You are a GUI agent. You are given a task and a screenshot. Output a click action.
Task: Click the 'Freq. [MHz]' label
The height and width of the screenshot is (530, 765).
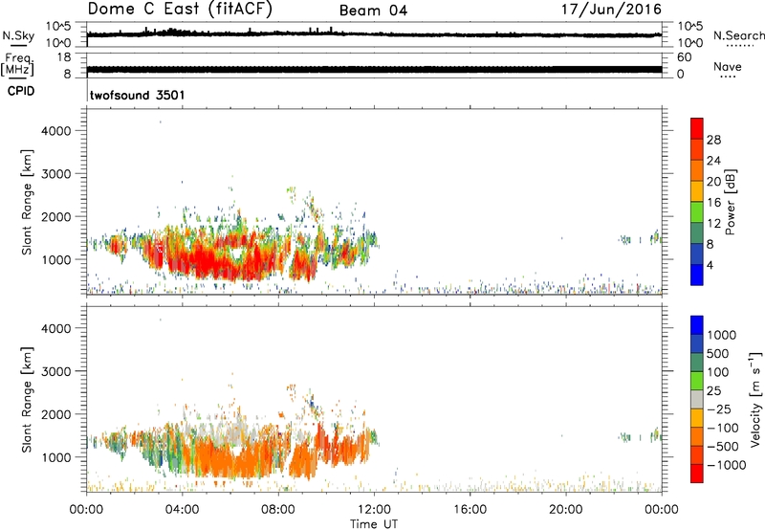17,64
